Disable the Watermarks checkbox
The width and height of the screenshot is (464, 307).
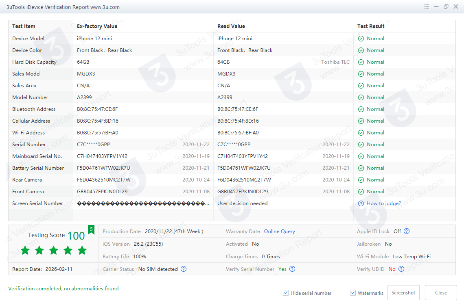tap(353, 293)
